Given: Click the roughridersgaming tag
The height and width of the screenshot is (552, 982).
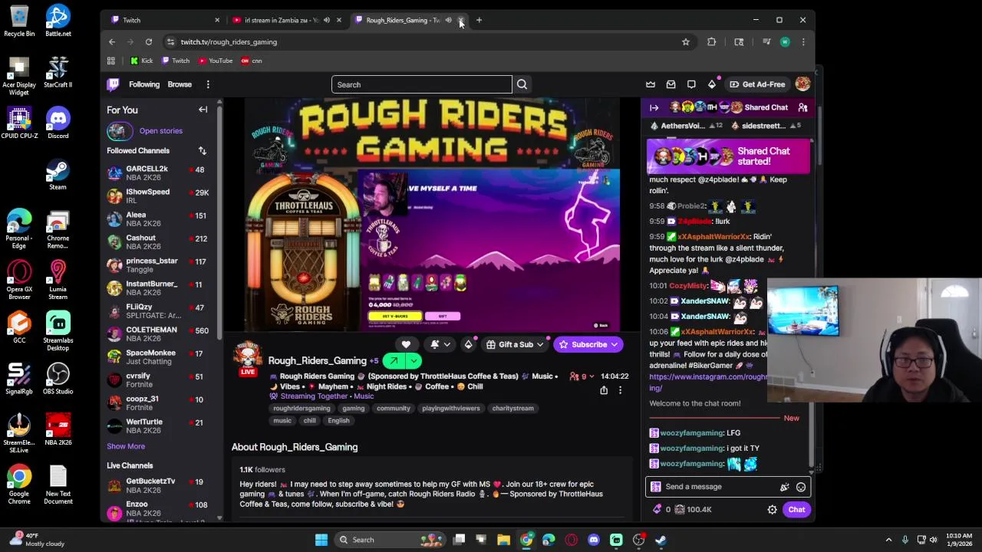Looking at the screenshot, I should click(x=302, y=409).
